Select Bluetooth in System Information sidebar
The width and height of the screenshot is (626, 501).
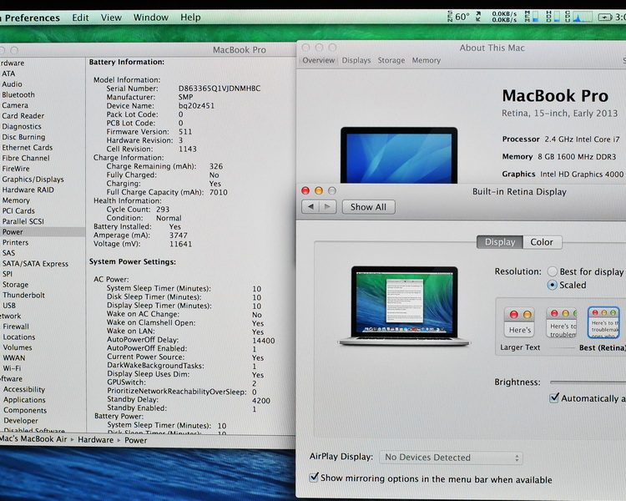[18, 94]
